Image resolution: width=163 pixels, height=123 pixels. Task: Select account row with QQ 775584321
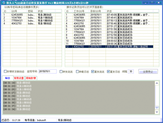click(x=32, y=21)
